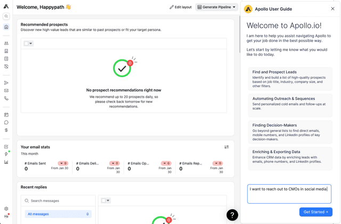Screen dimensions: 341x224
Task: Click the Search messages field
Action: pyautogui.click(x=58, y=201)
